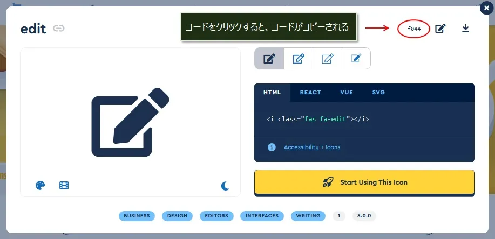This screenshot has width=495, height=239.
Task: Click the film strip animation icon
Action: (x=64, y=186)
